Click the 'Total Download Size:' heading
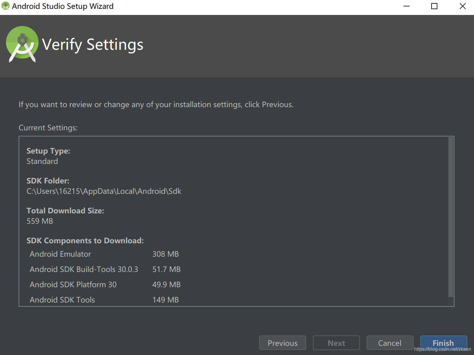The height and width of the screenshot is (355, 474). tap(65, 211)
